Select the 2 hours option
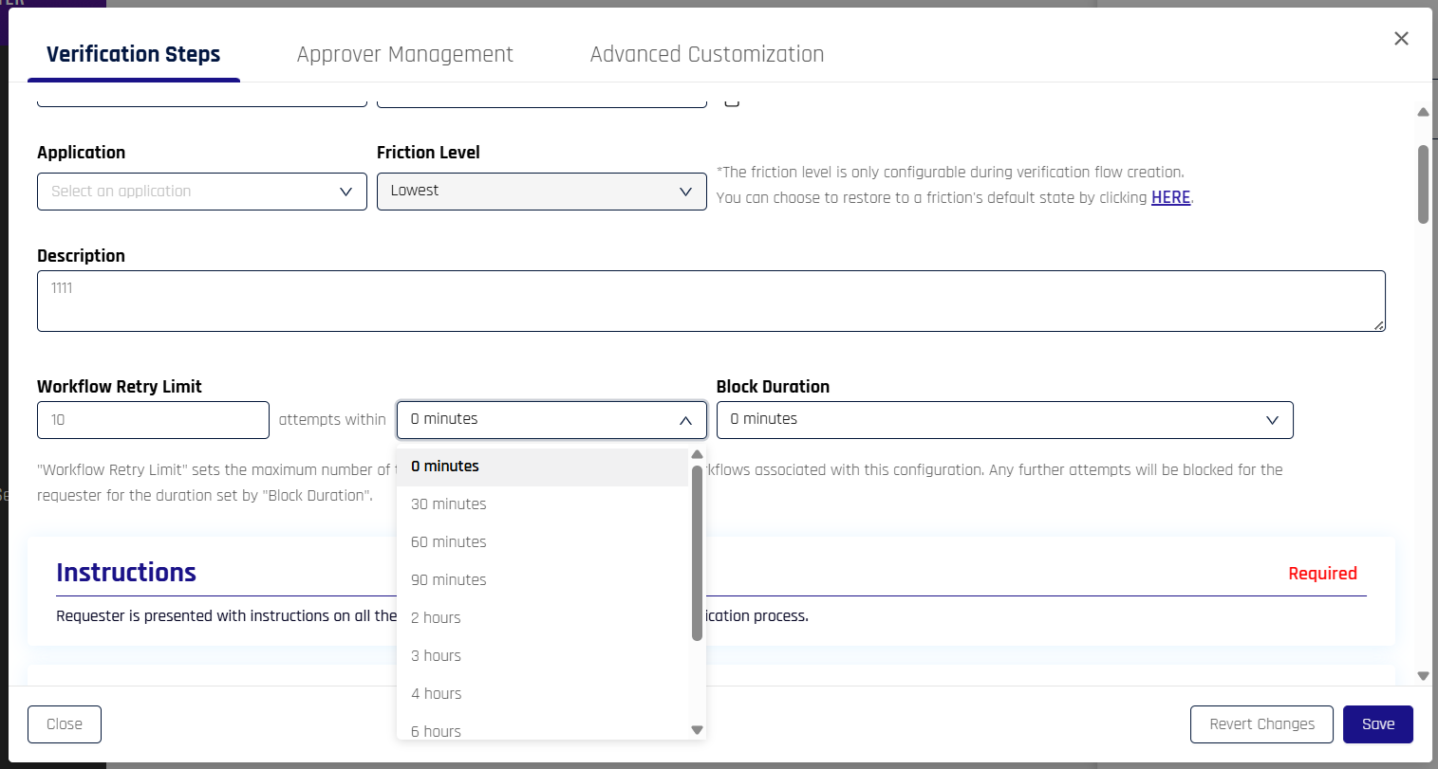 coord(437,618)
